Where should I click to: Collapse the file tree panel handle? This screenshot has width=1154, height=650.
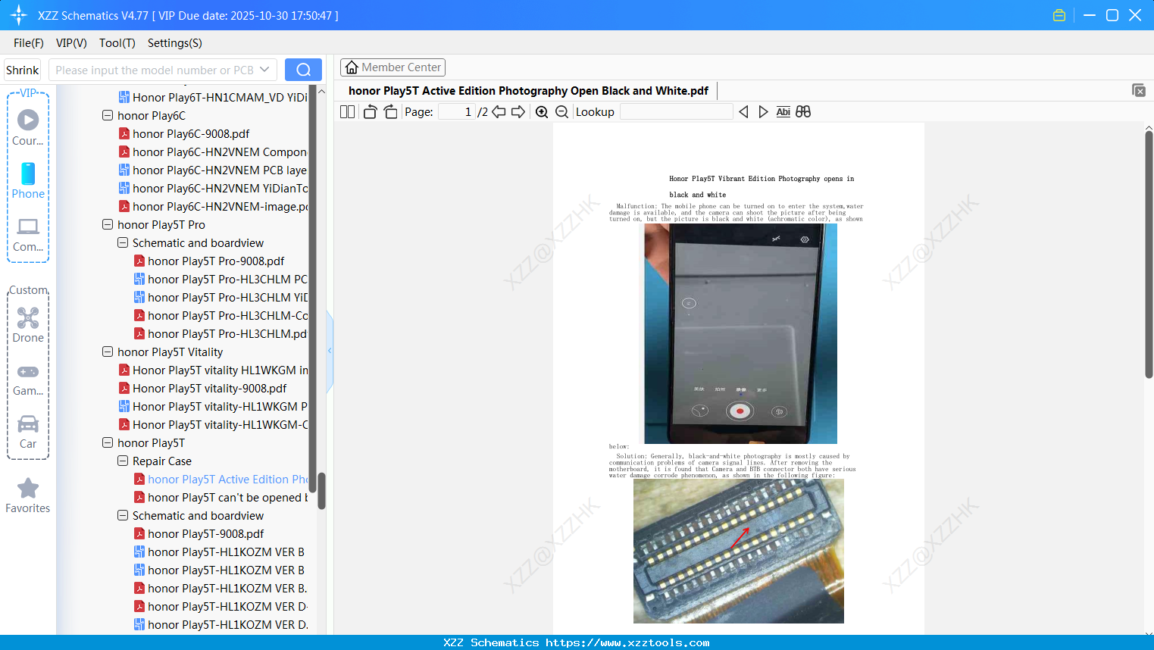click(330, 351)
